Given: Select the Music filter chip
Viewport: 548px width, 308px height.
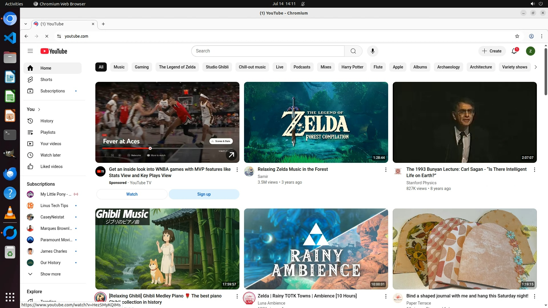Looking at the screenshot, I should pyautogui.click(x=119, y=67).
